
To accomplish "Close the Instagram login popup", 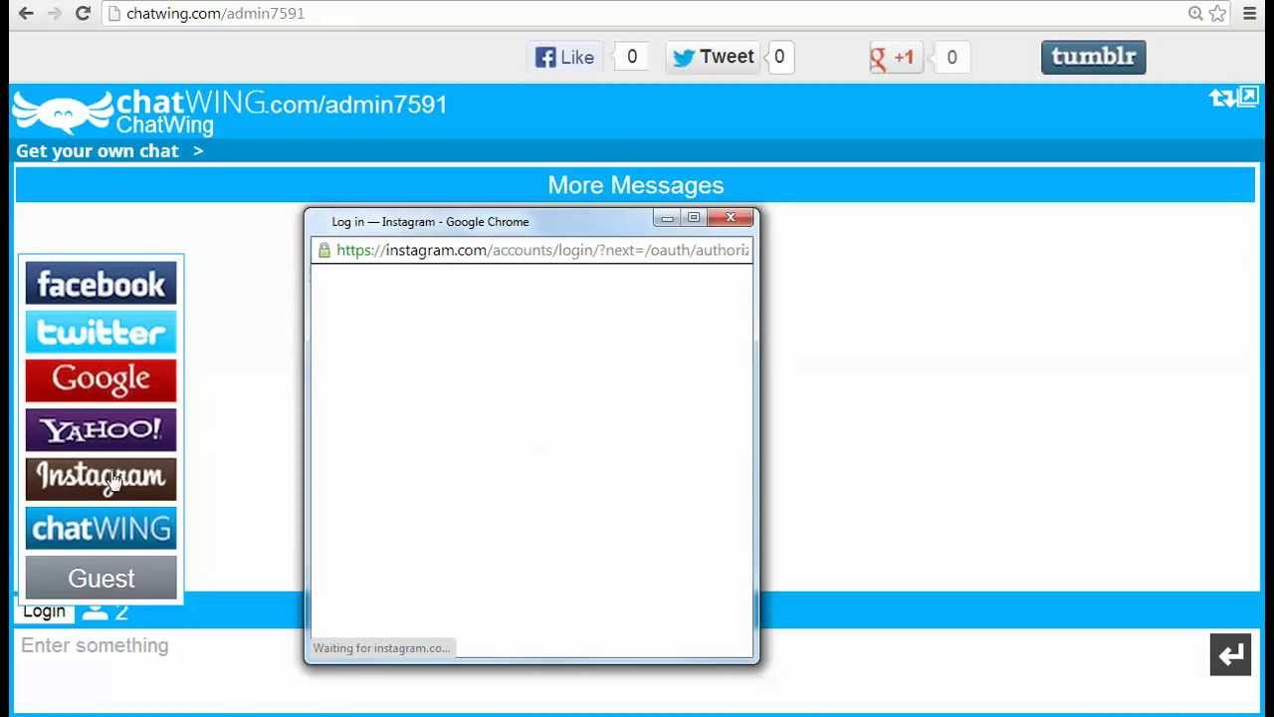I will (x=731, y=218).
